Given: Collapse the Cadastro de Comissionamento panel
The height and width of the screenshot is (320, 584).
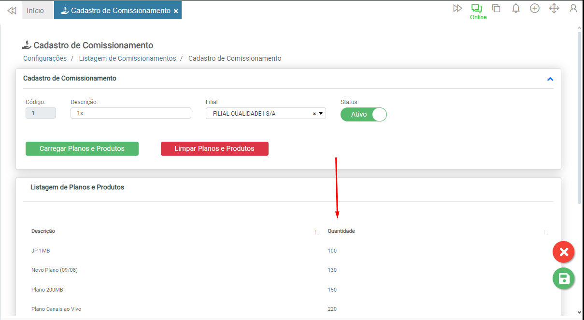Looking at the screenshot, I should tap(550, 79).
